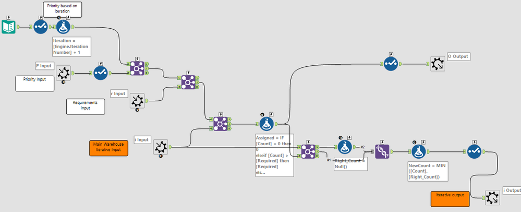Click the Requirements Input comment box
The width and height of the screenshot is (521, 212).
pos(86,107)
